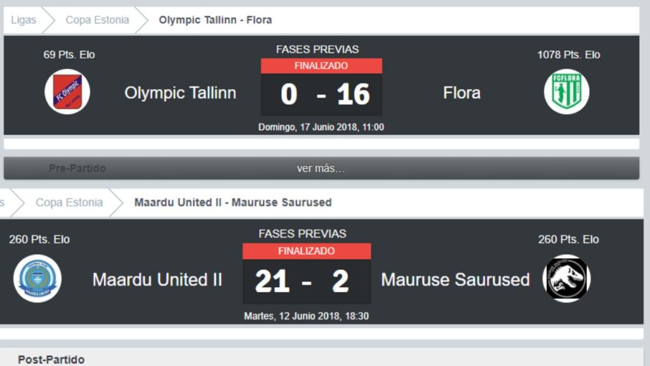Select Olympic Tallinn - Flora breadcrumb title
Viewport: 650px width, 366px height.
pos(215,20)
